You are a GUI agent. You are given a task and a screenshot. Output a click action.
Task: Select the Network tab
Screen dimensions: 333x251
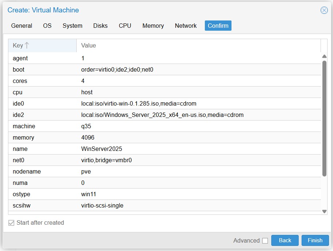(185, 26)
